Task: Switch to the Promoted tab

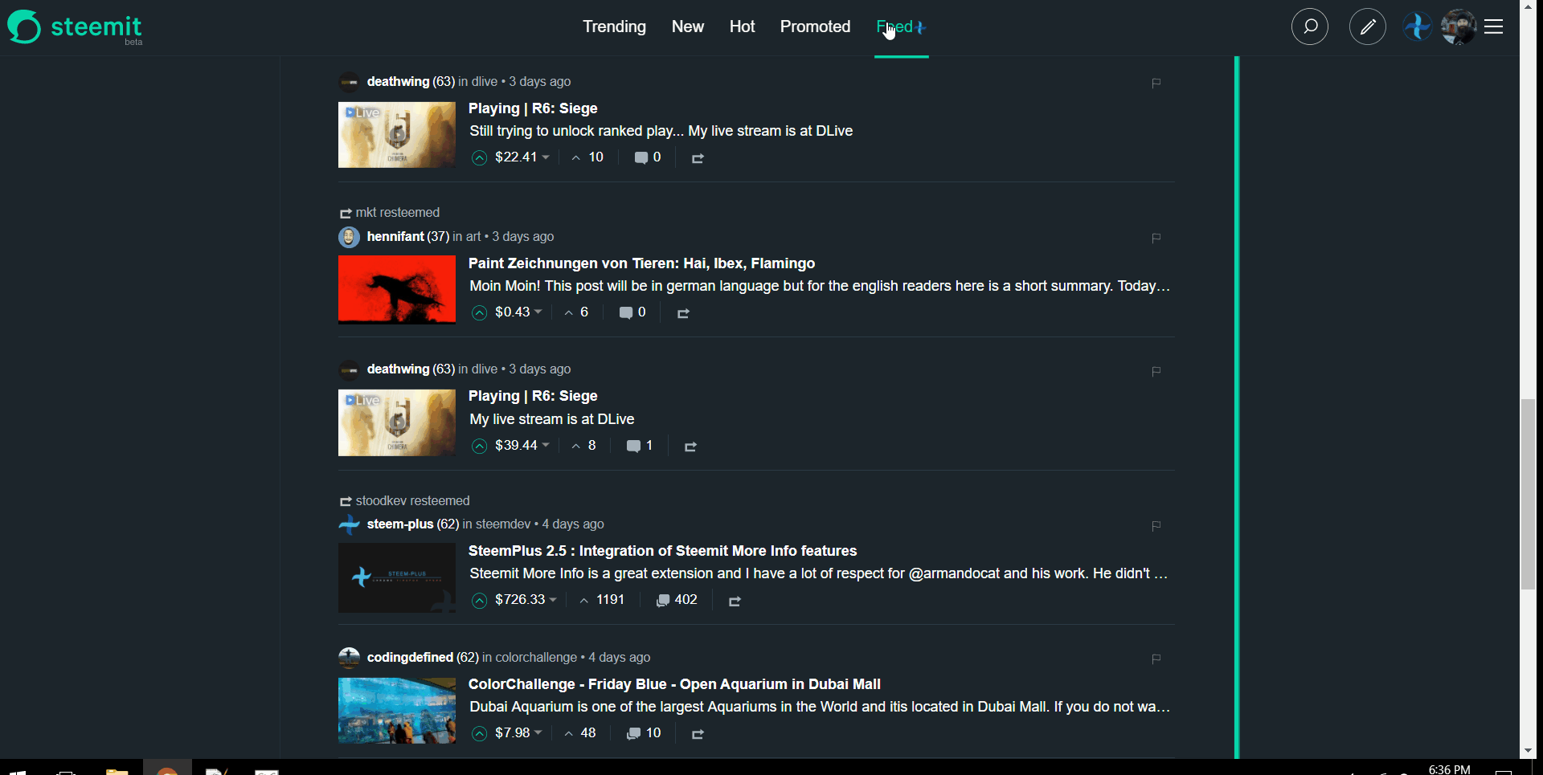Action: click(815, 27)
